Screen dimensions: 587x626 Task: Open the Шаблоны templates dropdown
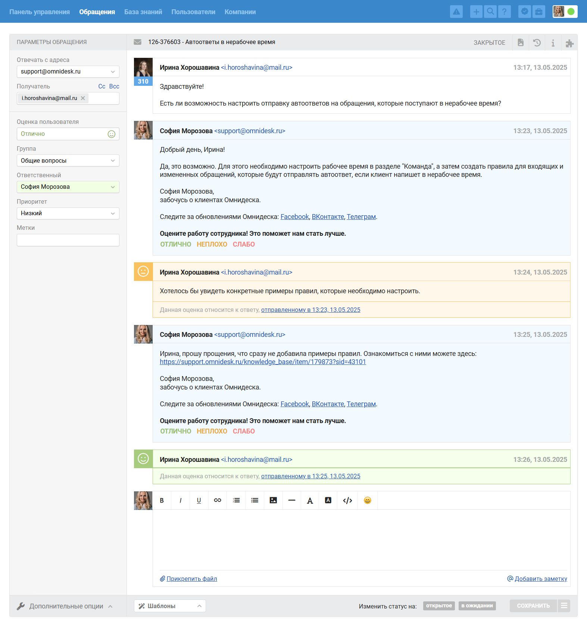coord(170,606)
